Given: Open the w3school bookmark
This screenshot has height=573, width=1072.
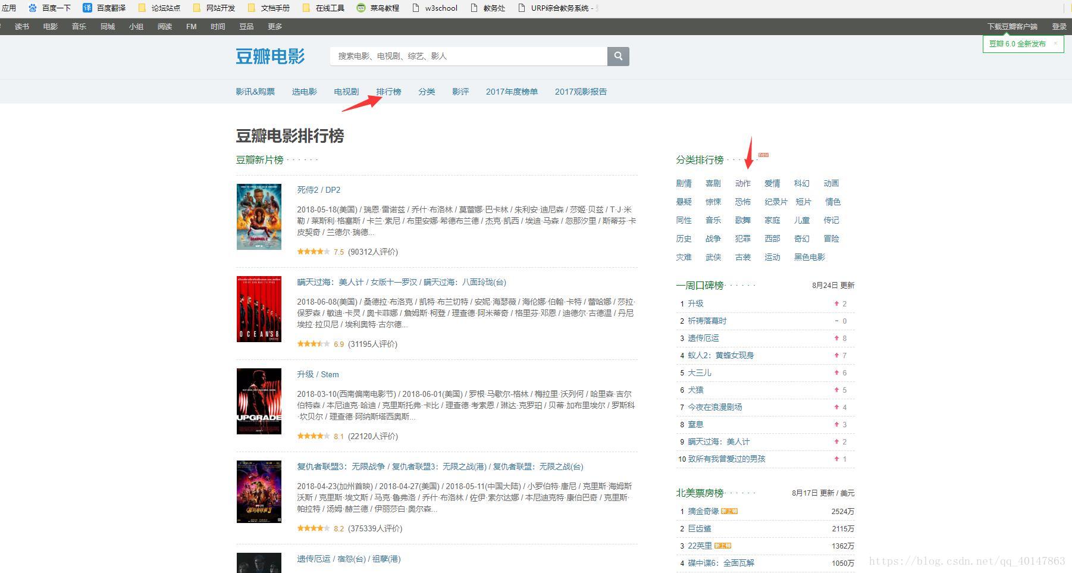Looking at the screenshot, I should pyautogui.click(x=434, y=8).
